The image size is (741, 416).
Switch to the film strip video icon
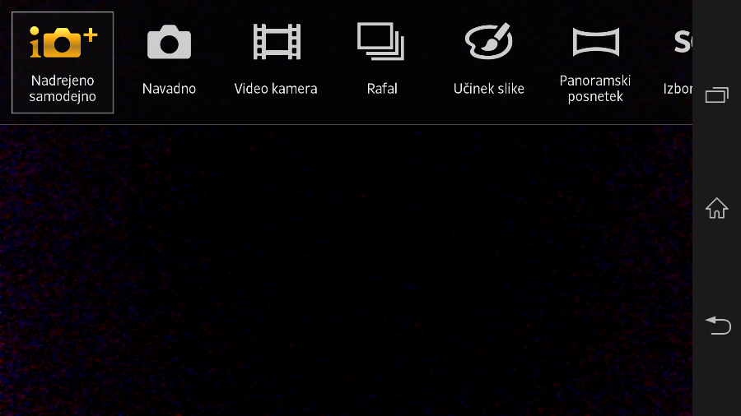(276, 42)
